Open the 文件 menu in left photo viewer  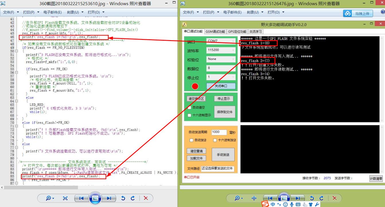tap(9, 12)
